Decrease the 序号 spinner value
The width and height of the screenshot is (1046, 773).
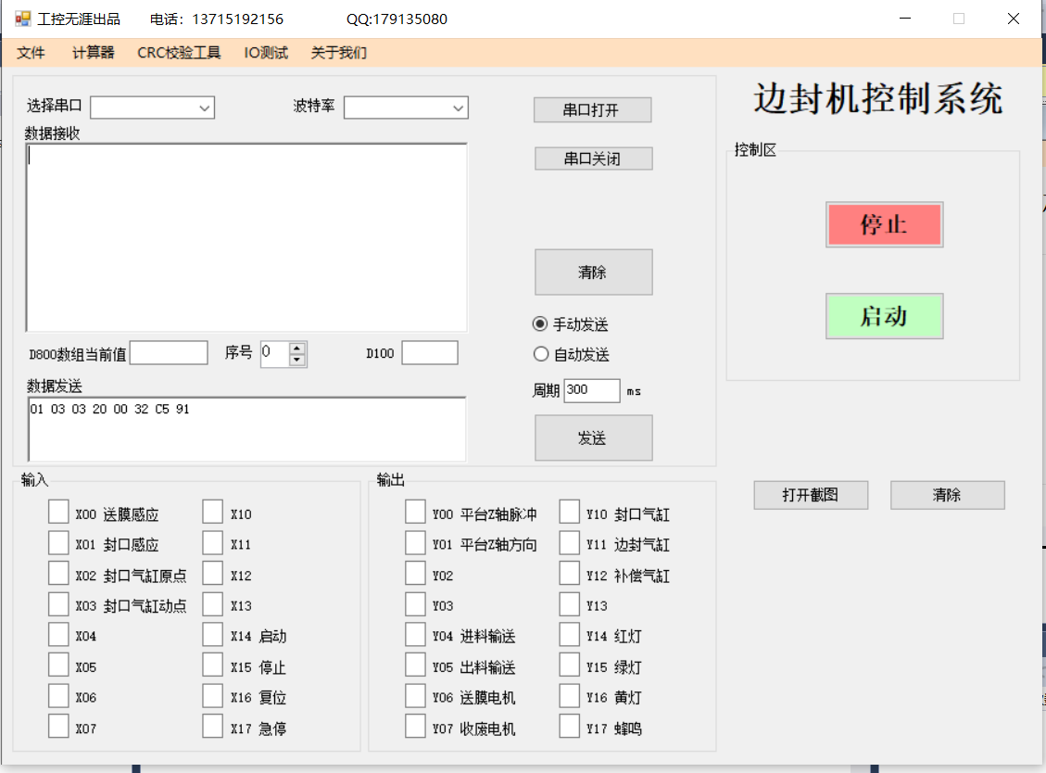[296, 360]
